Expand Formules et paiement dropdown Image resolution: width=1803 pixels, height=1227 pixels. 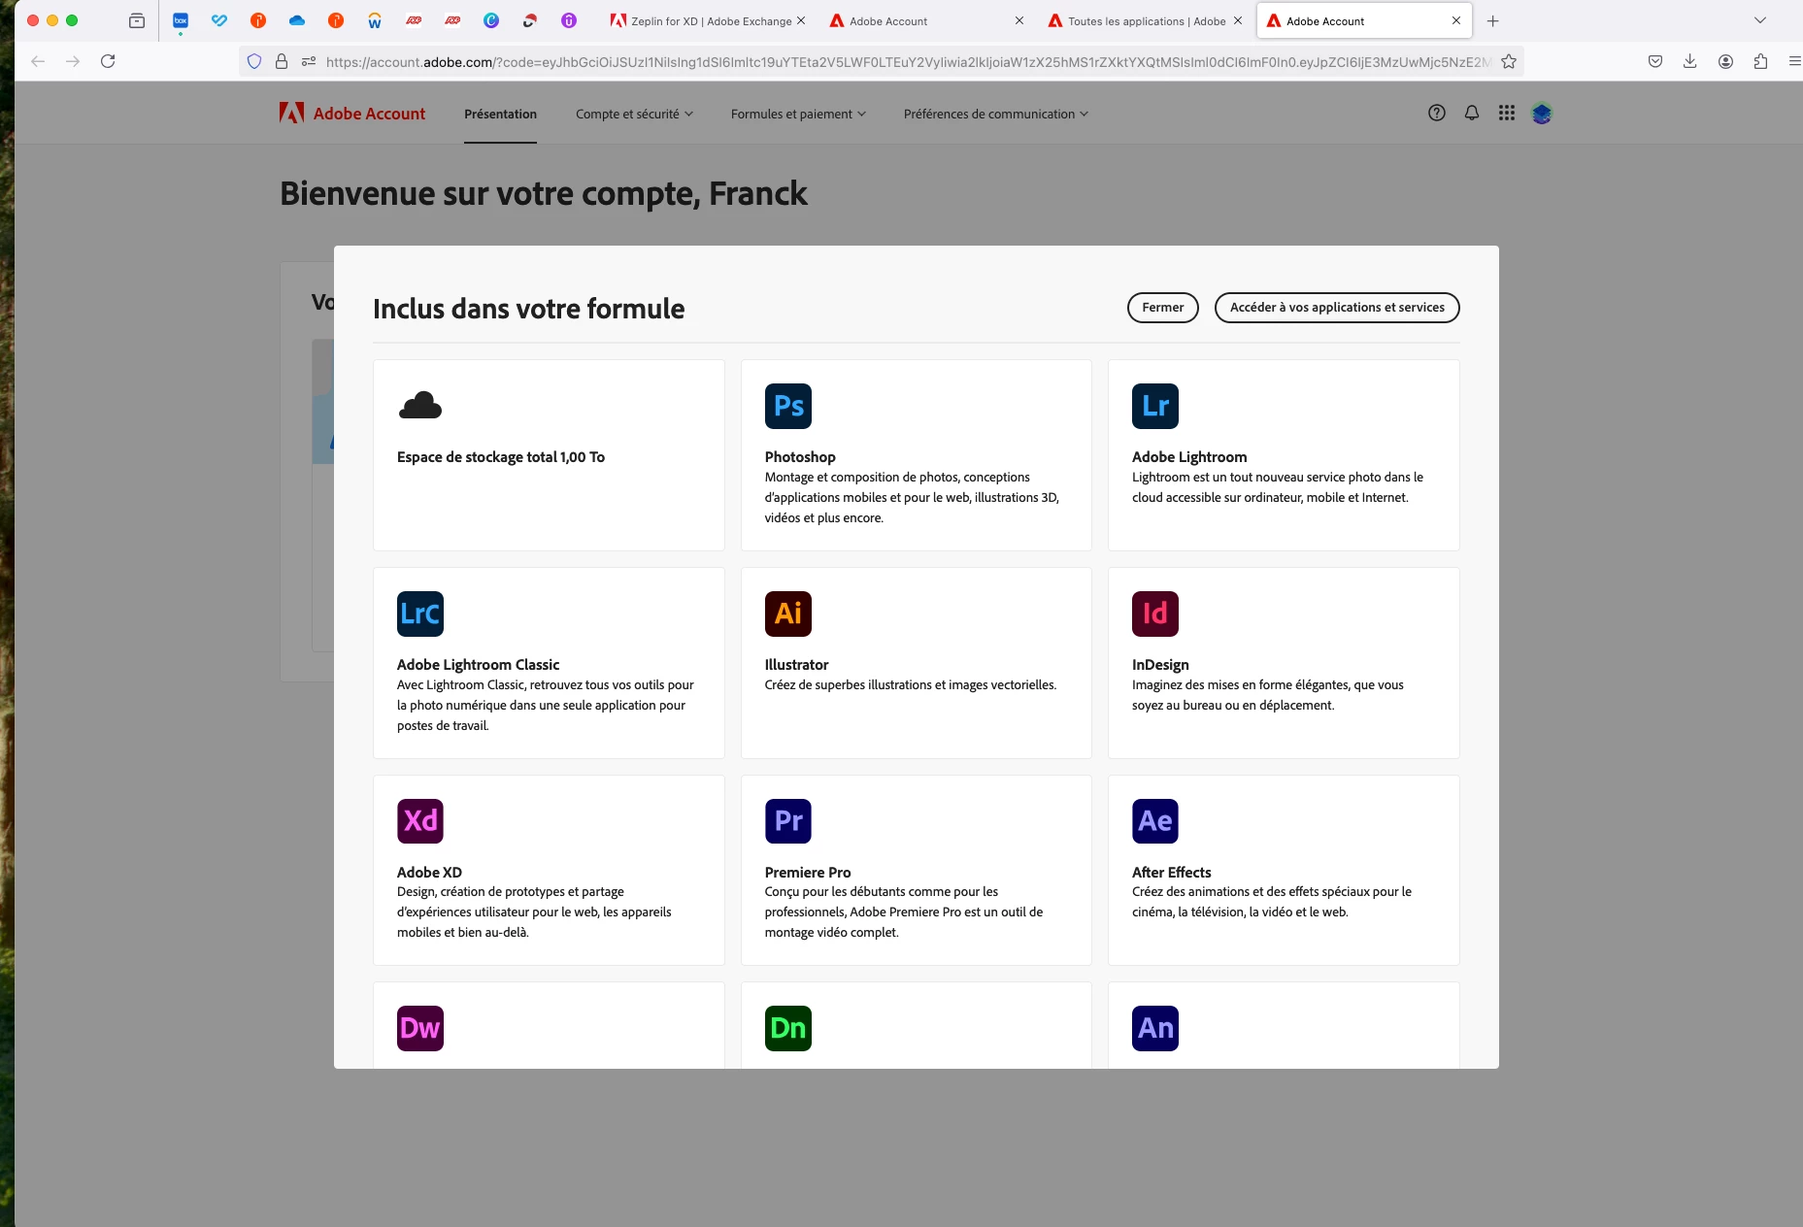pos(798,114)
